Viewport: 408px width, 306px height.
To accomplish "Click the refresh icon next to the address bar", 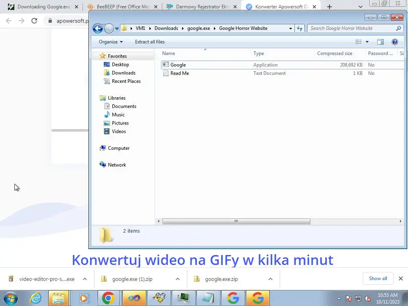I will [x=300, y=28].
